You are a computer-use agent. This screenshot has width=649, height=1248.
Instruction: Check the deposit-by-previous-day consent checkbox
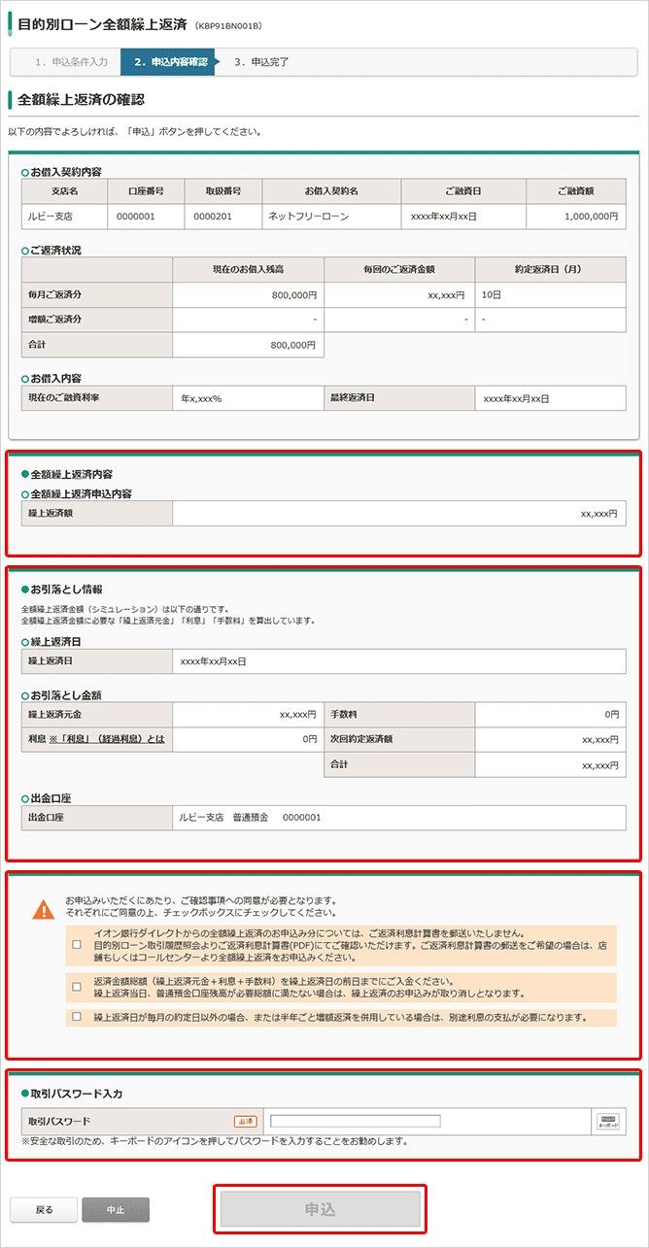77,987
